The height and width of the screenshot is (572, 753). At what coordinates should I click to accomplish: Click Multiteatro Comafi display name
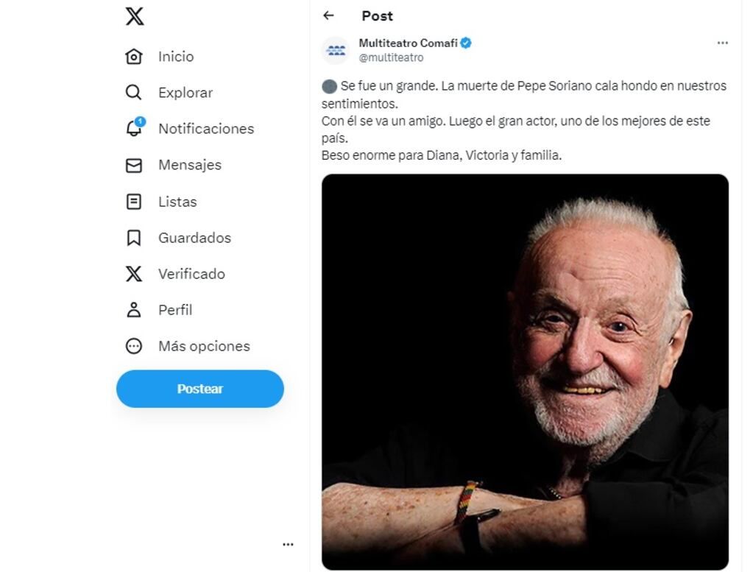pyautogui.click(x=406, y=42)
